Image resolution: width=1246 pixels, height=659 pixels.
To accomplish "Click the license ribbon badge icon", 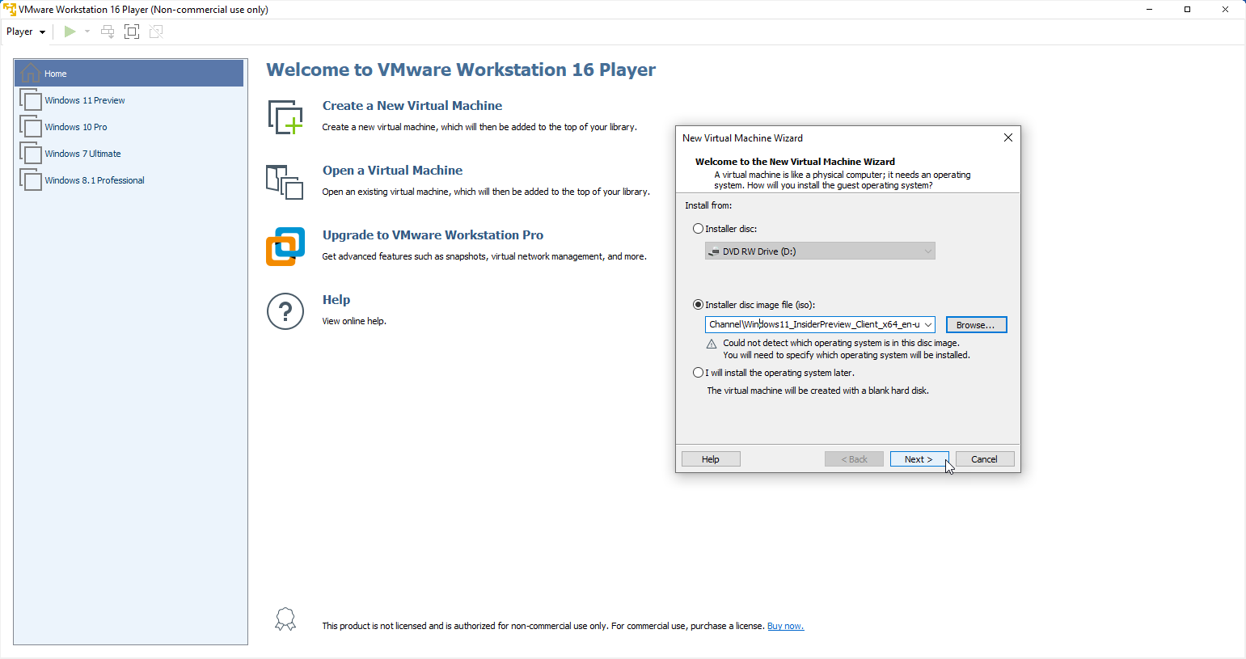I will click(x=285, y=620).
